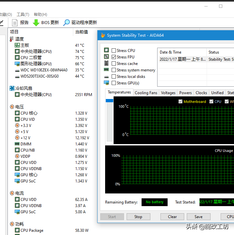Select the GPU SoC 5.00 A row

coord(50,212)
